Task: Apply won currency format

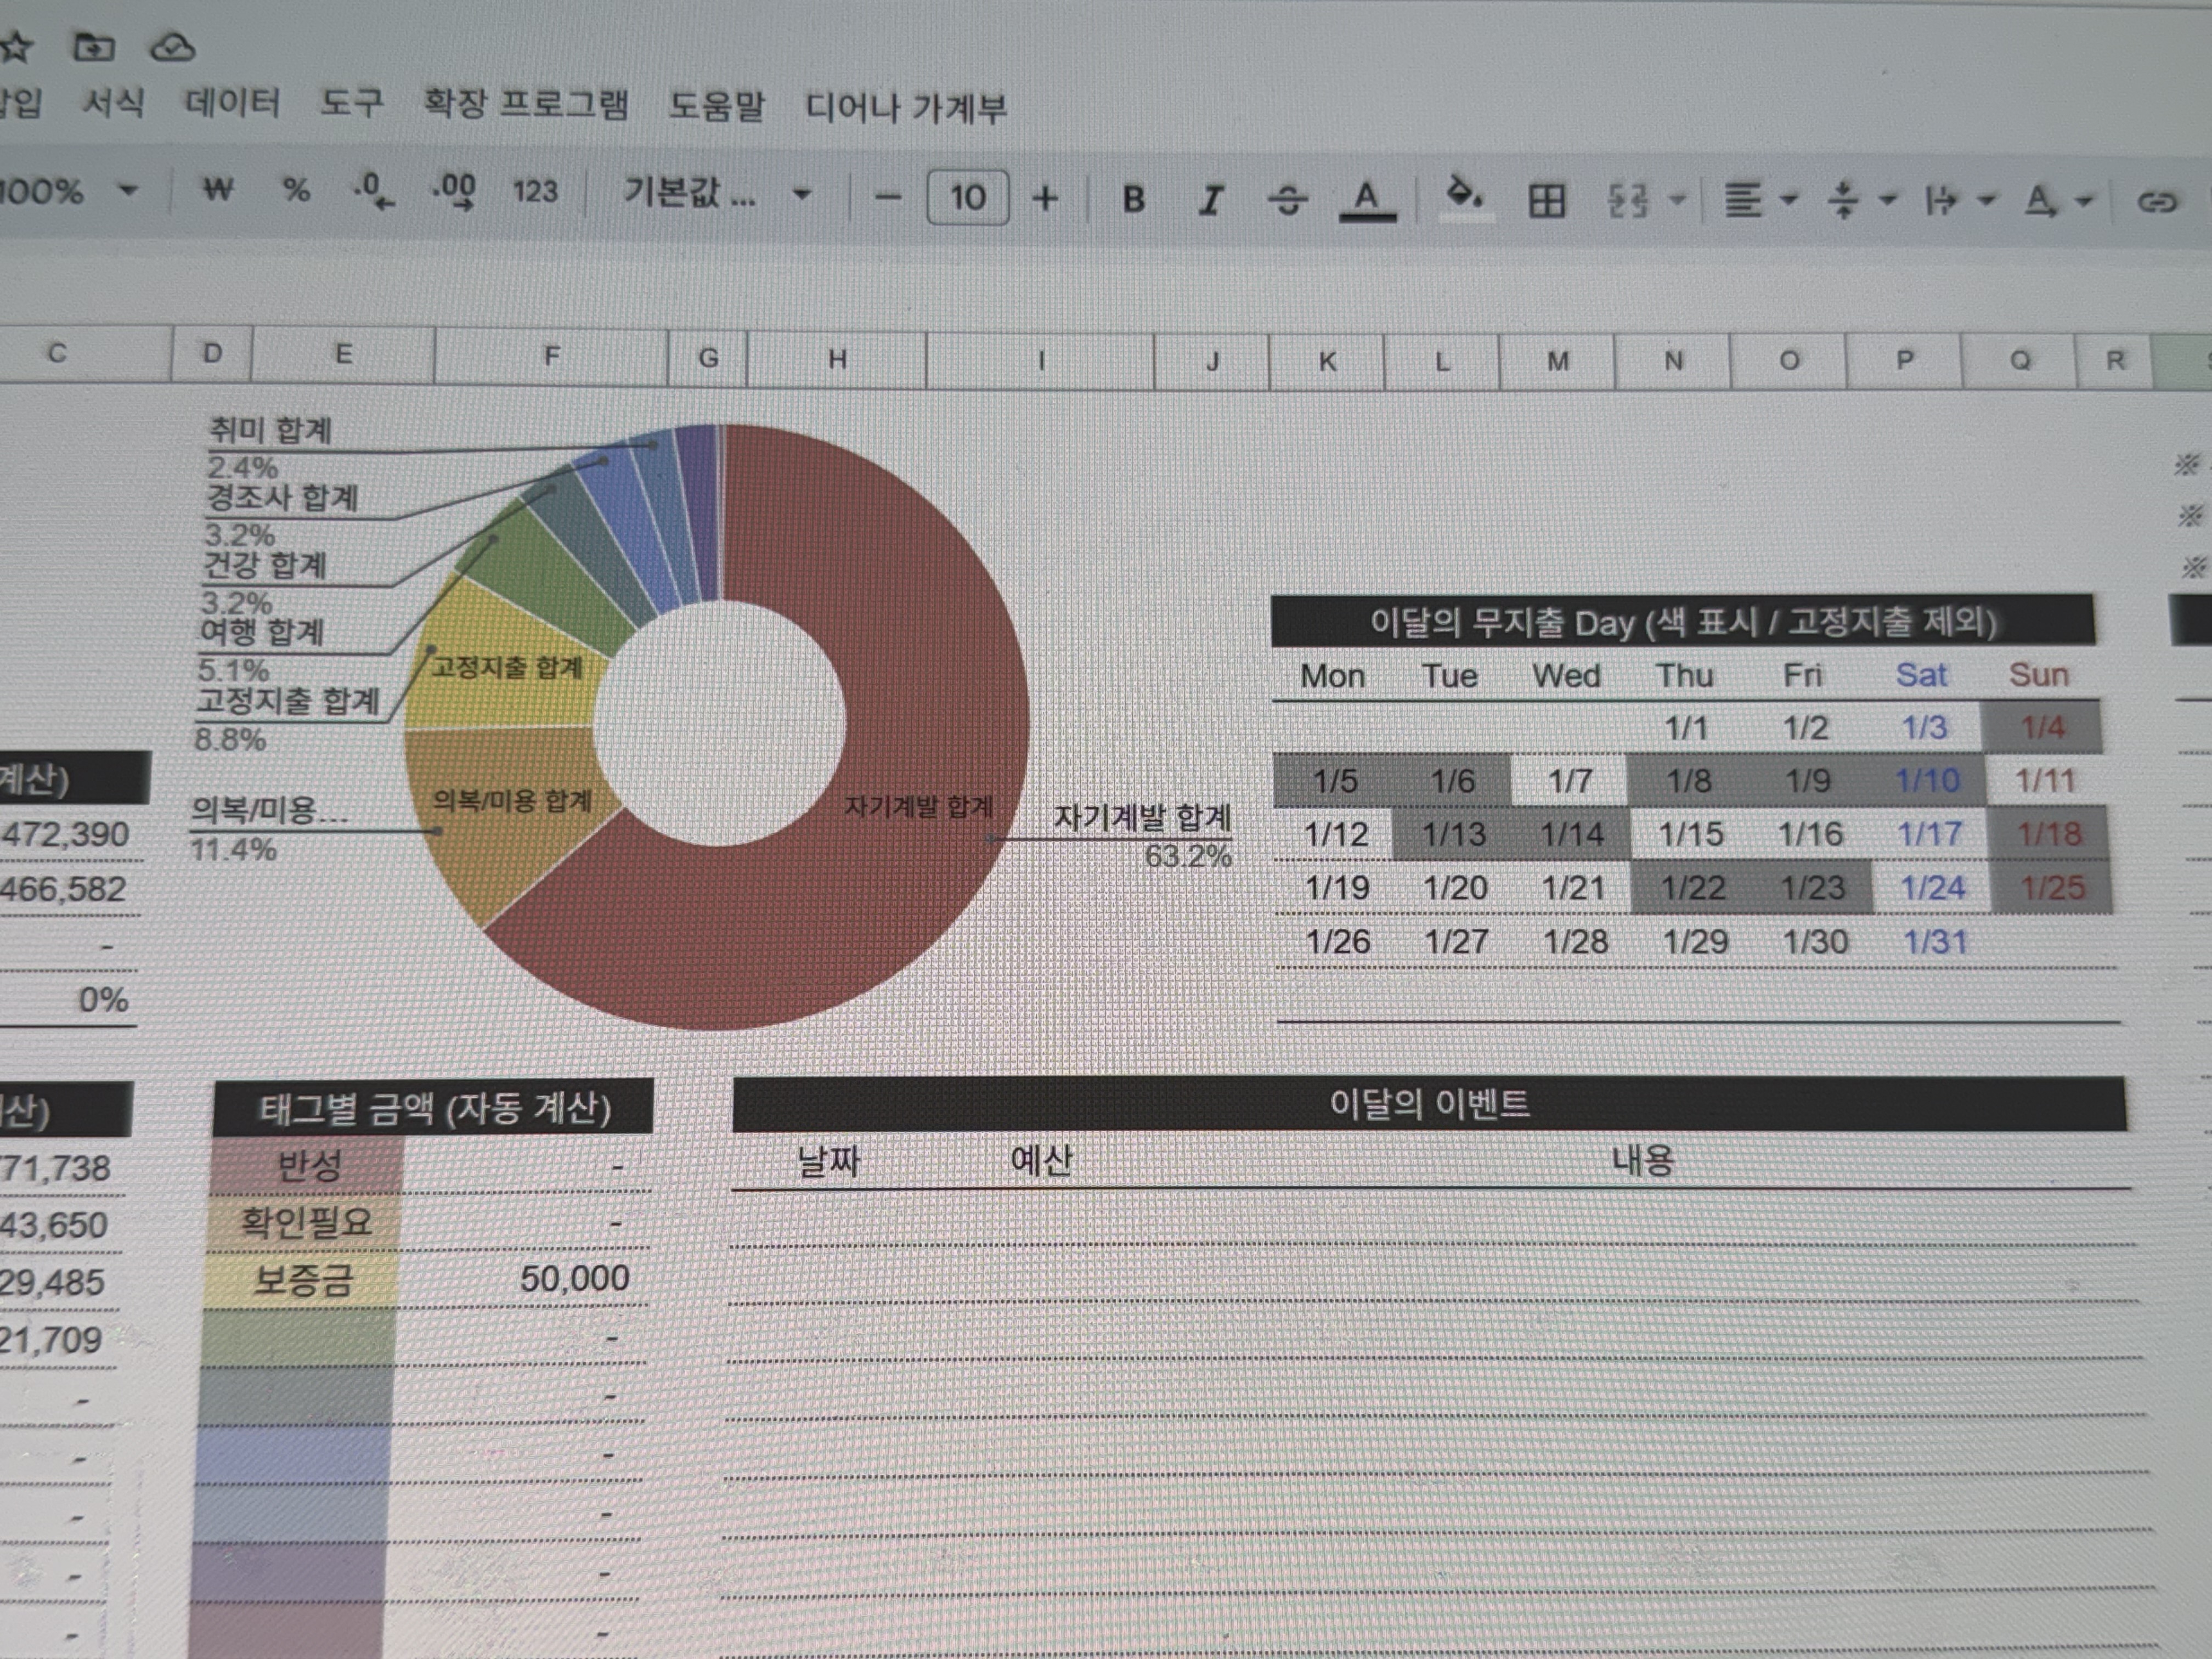Action: pos(218,189)
